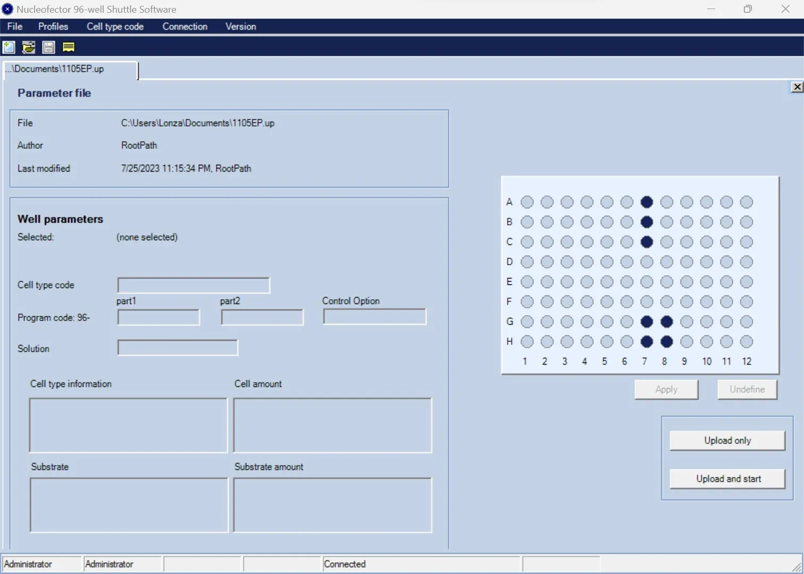
Task: Click the Substrate amount text box
Action: [x=332, y=505]
